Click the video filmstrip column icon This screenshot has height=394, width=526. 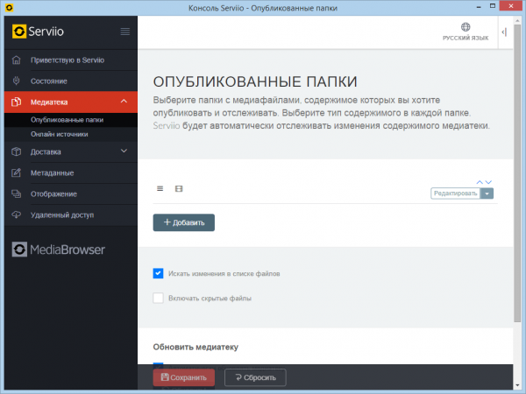click(179, 188)
